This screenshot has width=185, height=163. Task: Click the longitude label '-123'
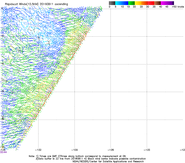[147, 150]
